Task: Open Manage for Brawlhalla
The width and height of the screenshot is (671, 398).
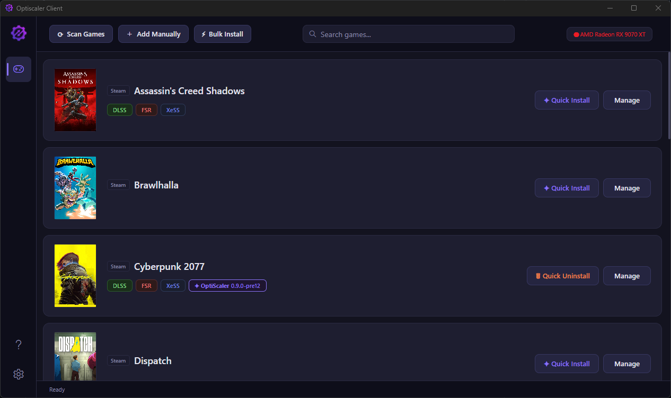Action: (x=626, y=188)
